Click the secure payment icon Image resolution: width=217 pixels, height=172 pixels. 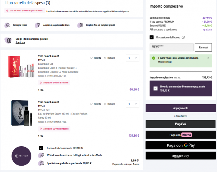point(39,25)
